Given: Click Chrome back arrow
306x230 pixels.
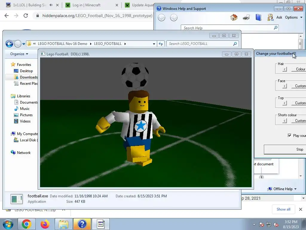Looking at the screenshot, I should click(x=7, y=16).
